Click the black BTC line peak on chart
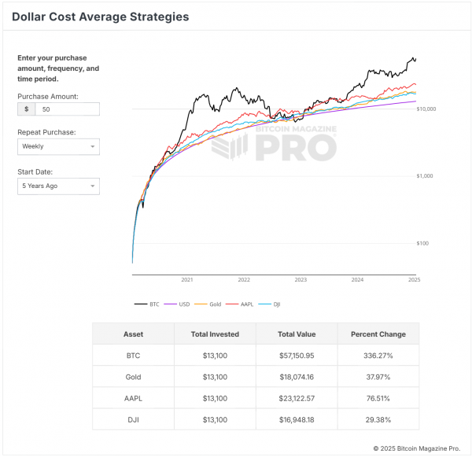The height and width of the screenshot is (457, 472). pyautogui.click(x=413, y=57)
